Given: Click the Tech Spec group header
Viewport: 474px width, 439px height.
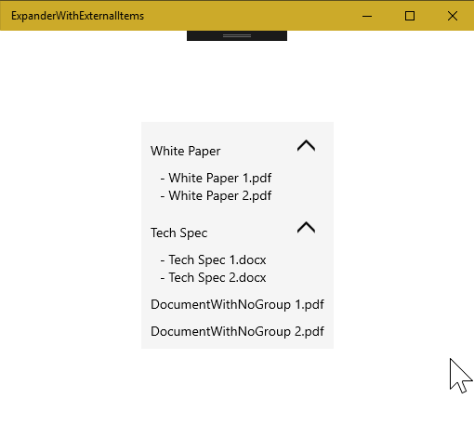Looking at the screenshot, I should click(179, 233).
